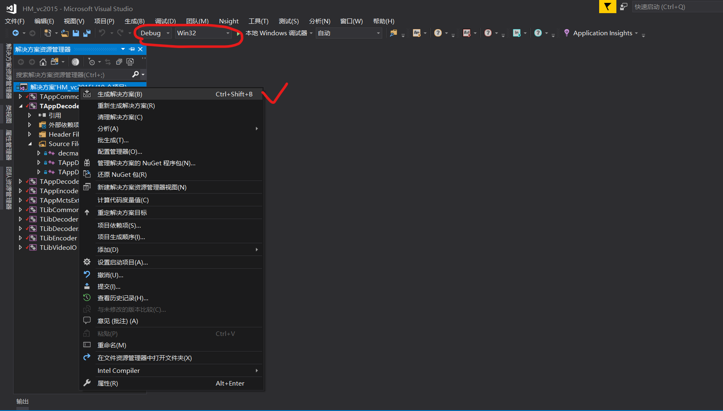Open the Application Insights dropdown arrow
This screenshot has width=723, height=411.
636,33
